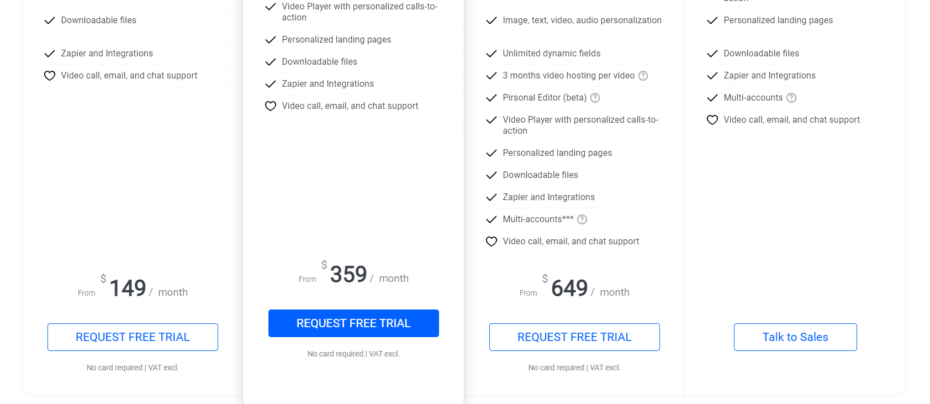Click Request Free Trial under the $649 plan
Viewport: 930px width, 404px height.
tap(574, 337)
